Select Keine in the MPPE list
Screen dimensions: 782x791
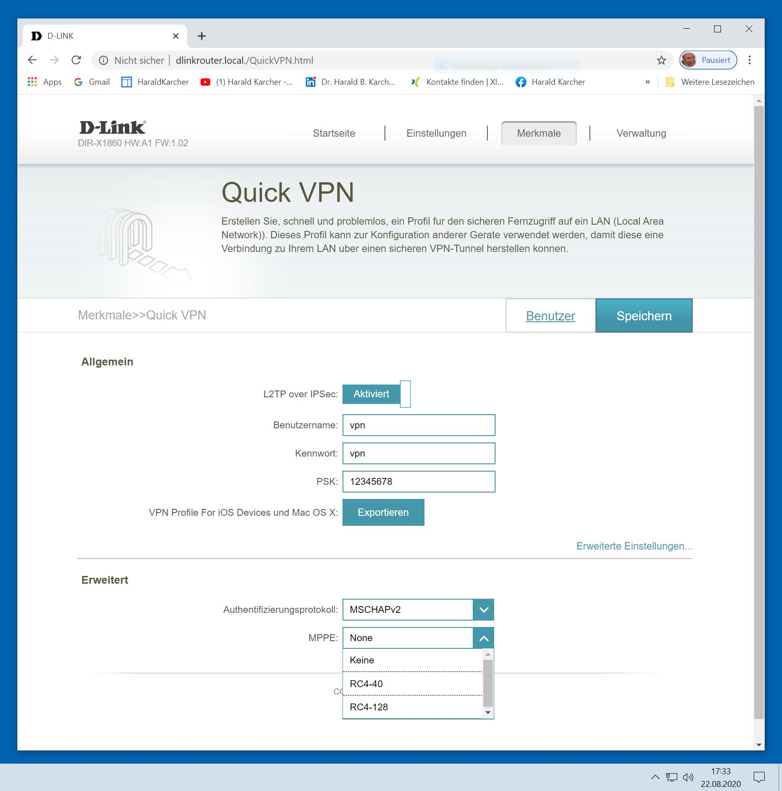point(412,660)
